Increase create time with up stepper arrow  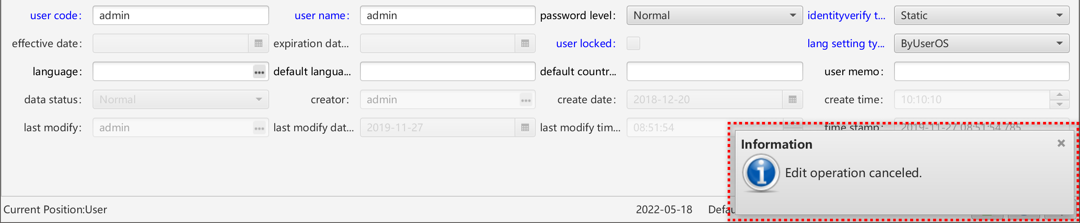coord(1060,95)
